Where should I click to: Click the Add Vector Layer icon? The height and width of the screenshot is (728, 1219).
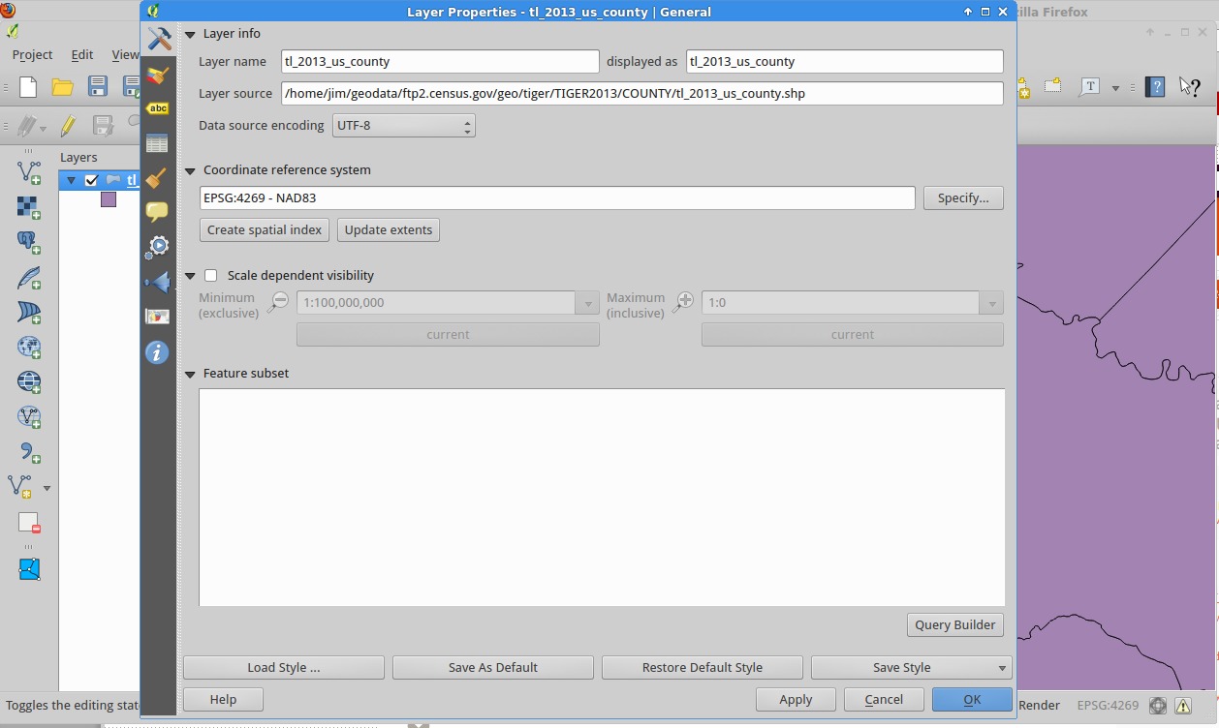29,172
